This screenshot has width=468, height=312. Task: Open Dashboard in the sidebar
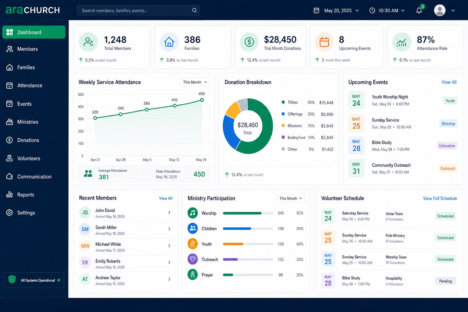coord(34,32)
